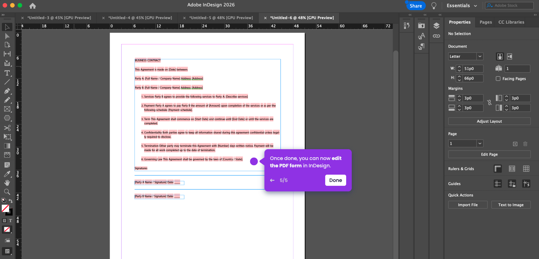Select the Polygon shape tool
The height and width of the screenshot is (259, 539).
point(7,118)
